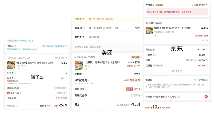Viewport: 214px width, 114px height.
Task: Open the 京东 dumpling product thumbnail
Action: tap(149, 30)
